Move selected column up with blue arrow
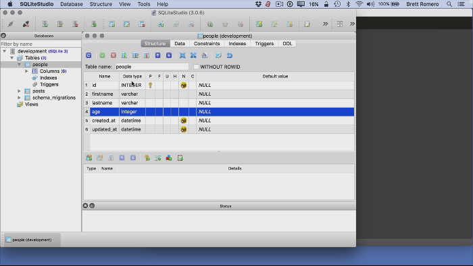The image size is (473, 266). pyautogui.click(x=157, y=55)
